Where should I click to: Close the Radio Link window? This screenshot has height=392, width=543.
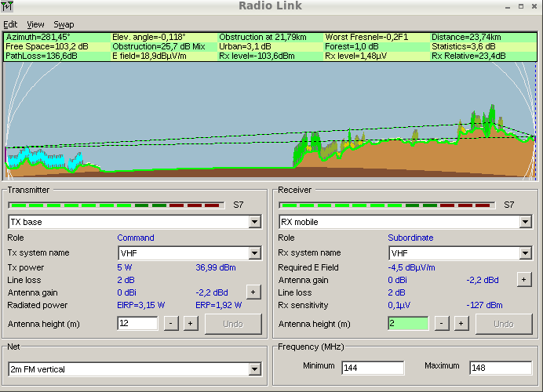pos(534,6)
